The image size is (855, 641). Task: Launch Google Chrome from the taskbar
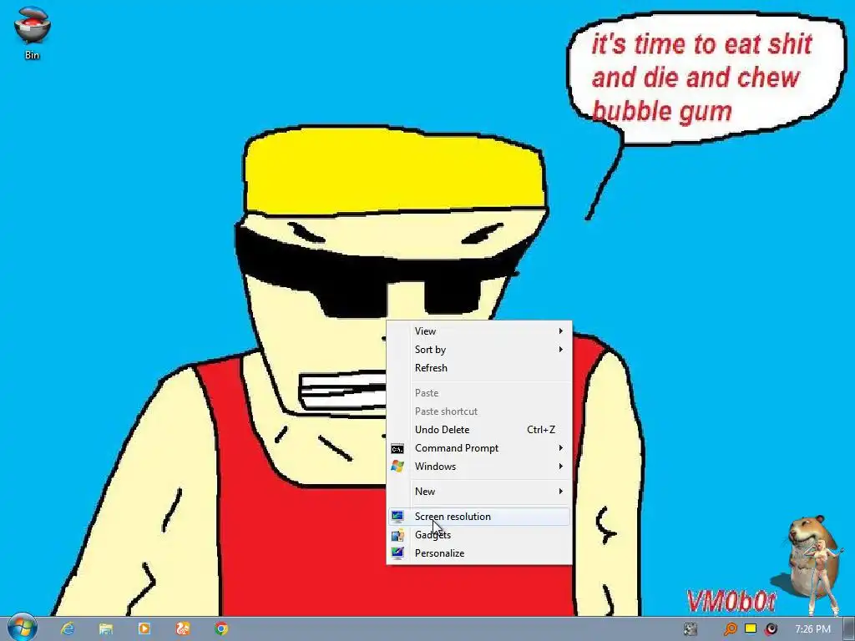[x=221, y=628]
